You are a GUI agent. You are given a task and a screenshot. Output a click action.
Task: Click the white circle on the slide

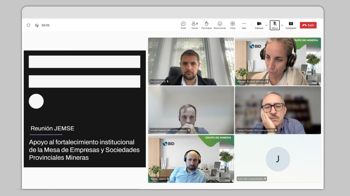click(x=36, y=101)
